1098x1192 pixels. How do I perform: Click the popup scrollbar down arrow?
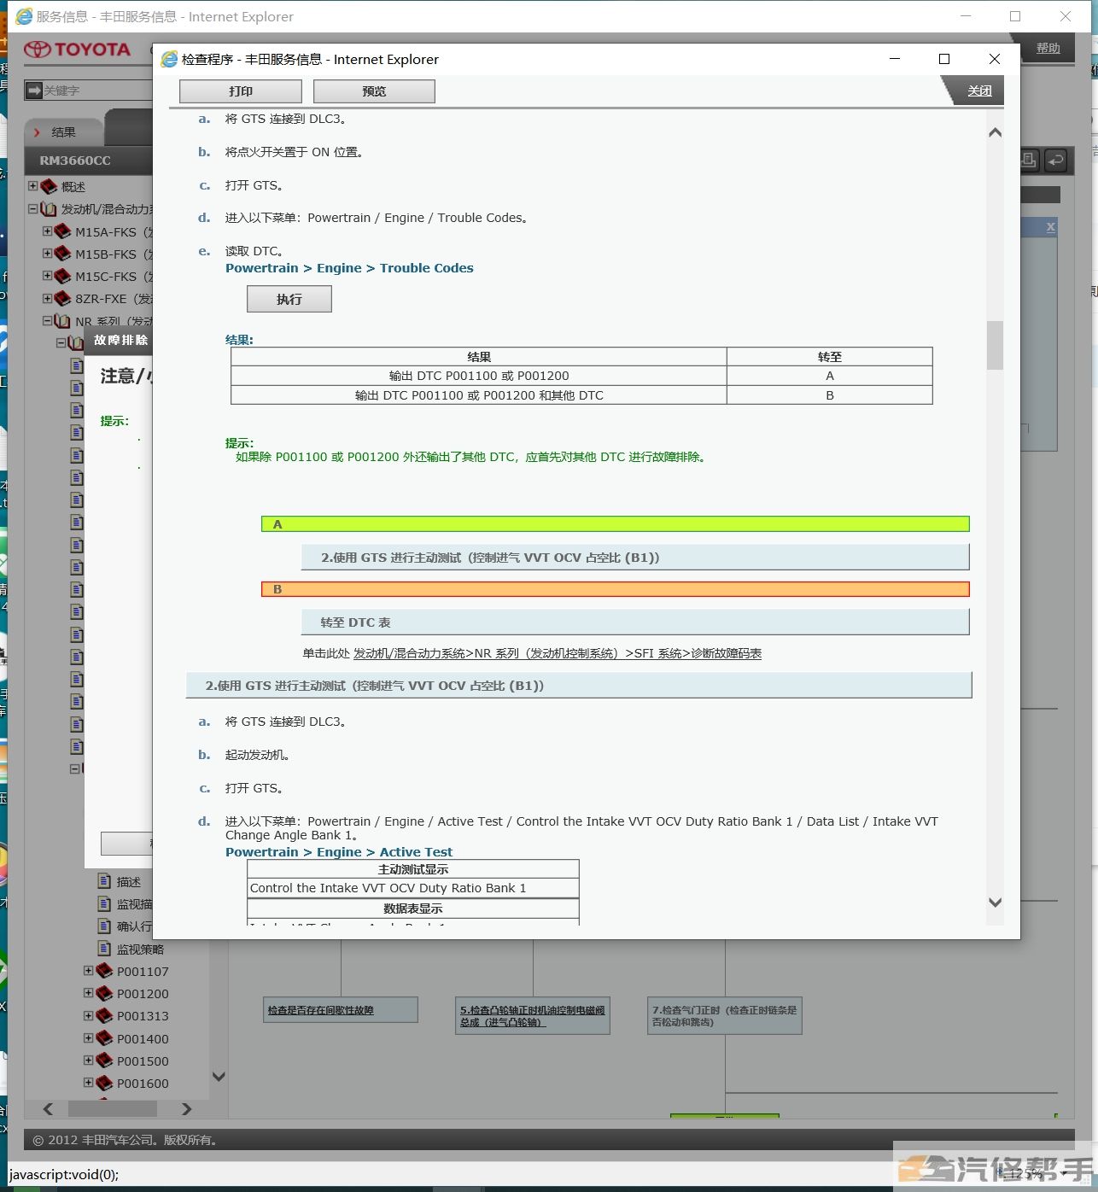(x=995, y=903)
